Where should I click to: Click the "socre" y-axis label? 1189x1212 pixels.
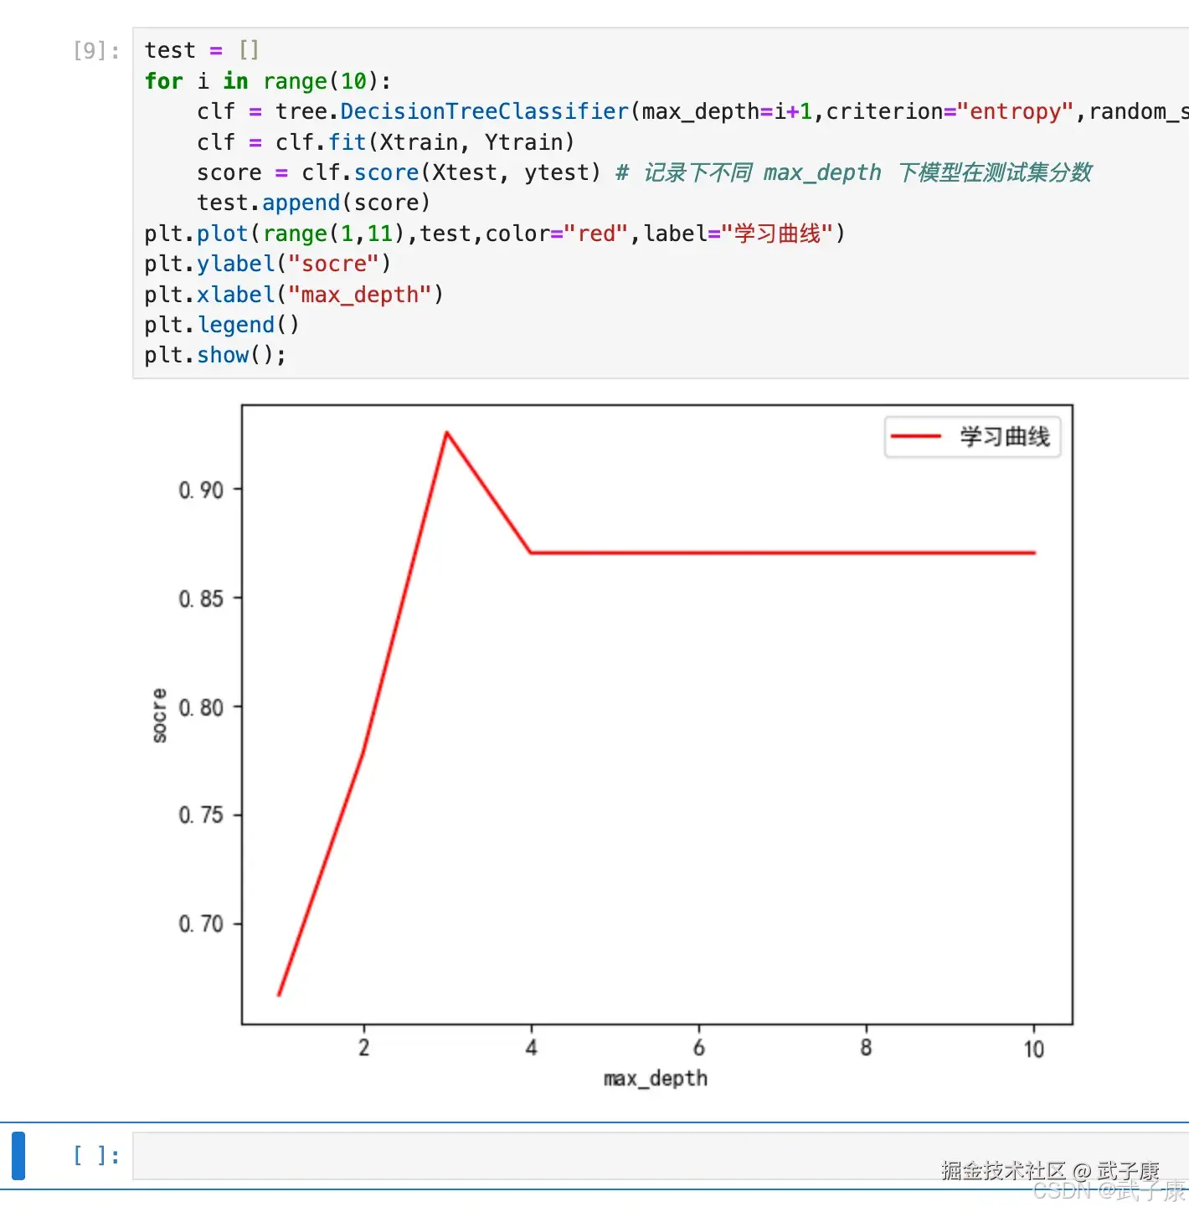pyautogui.click(x=159, y=716)
